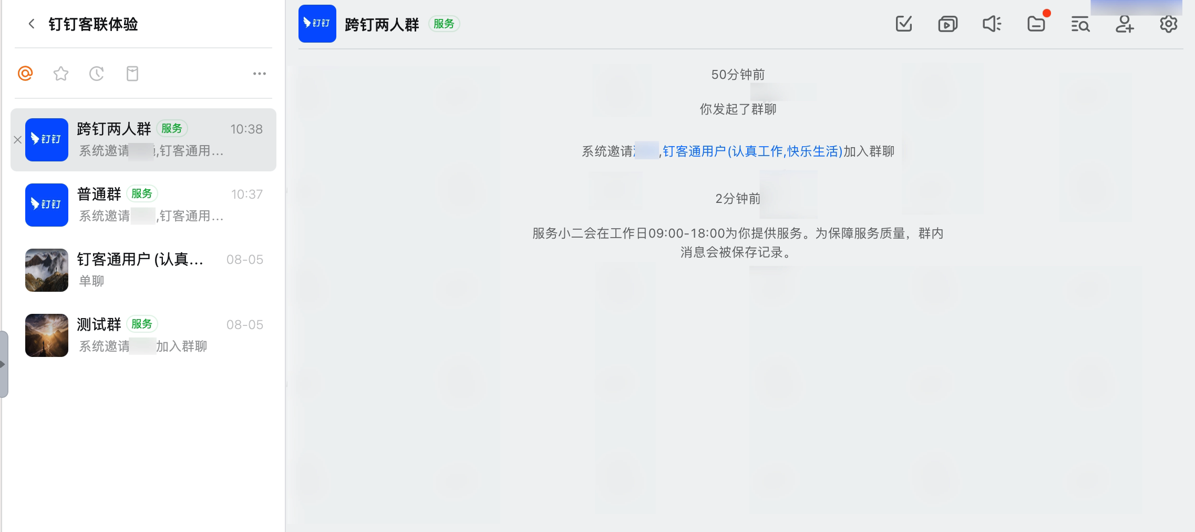Open the video playback icon in header

click(x=948, y=24)
